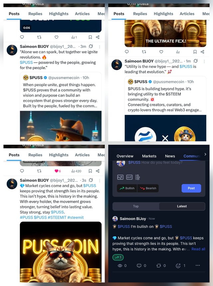The height and width of the screenshot is (286, 213).
Task: Switch feed to Top
Action: click(x=136, y=206)
